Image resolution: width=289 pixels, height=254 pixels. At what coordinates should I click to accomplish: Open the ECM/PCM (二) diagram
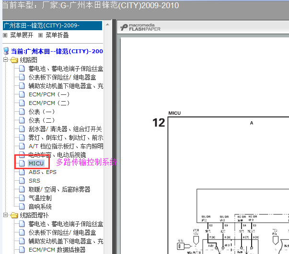[x=49, y=103]
